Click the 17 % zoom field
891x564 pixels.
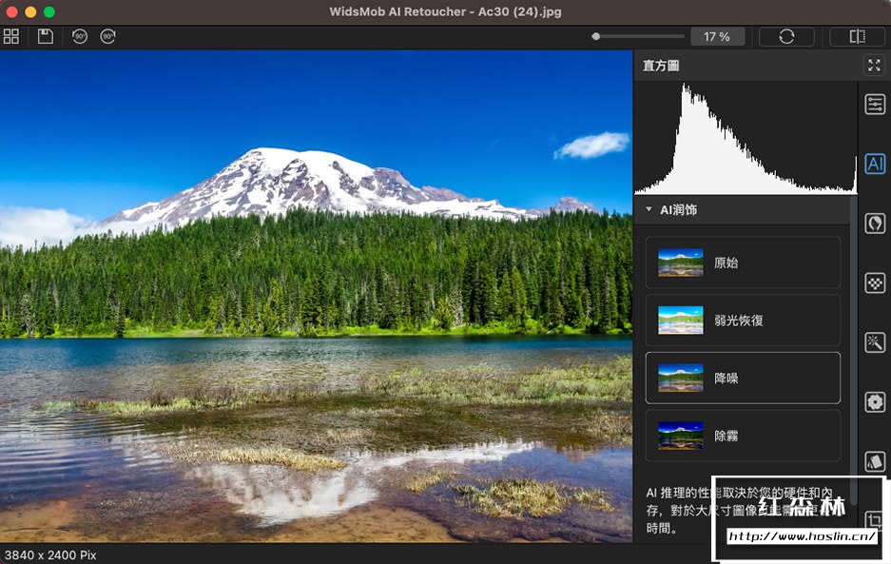click(x=717, y=37)
